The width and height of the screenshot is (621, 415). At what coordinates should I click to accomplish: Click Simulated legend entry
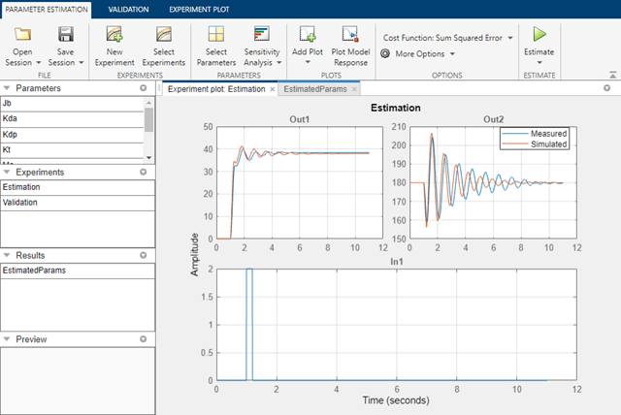[535, 144]
